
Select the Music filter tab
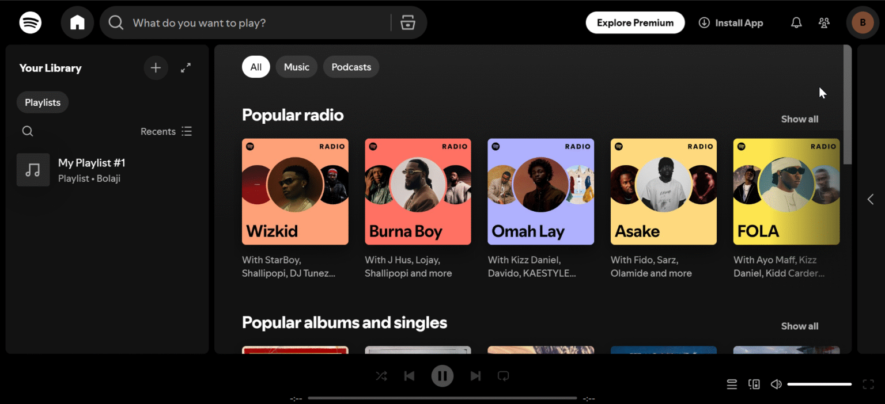(296, 67)
